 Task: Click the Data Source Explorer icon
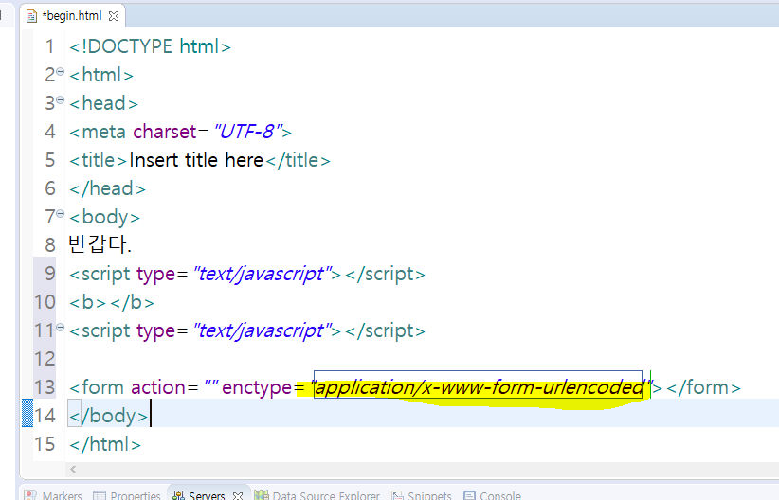261,495
